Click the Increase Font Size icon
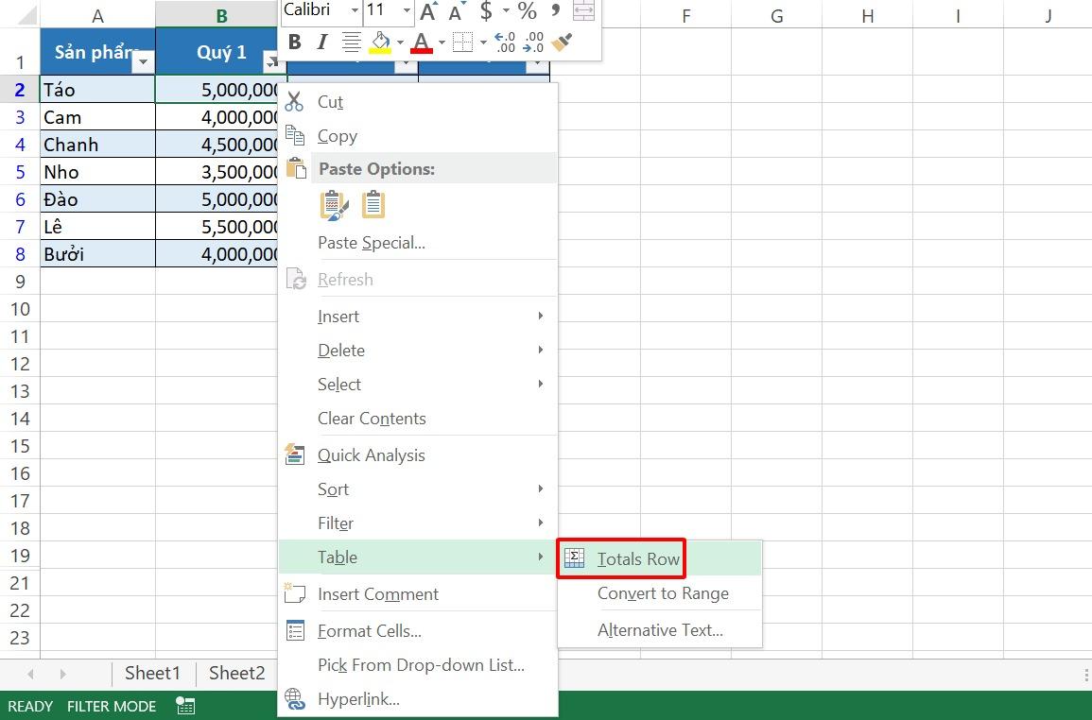Image resolution: width=1092 pixels, height=720 pixels. pos(426,11)
